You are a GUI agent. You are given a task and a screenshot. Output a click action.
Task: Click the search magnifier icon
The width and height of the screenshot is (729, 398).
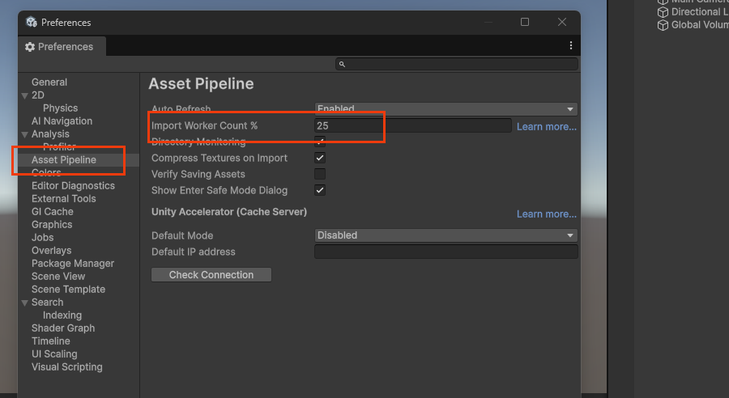(x=343, y=64)
